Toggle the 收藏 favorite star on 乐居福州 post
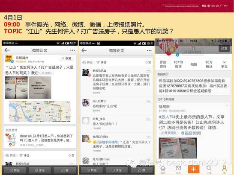This screenshot has width=234, height=175. tap(67, 58)
